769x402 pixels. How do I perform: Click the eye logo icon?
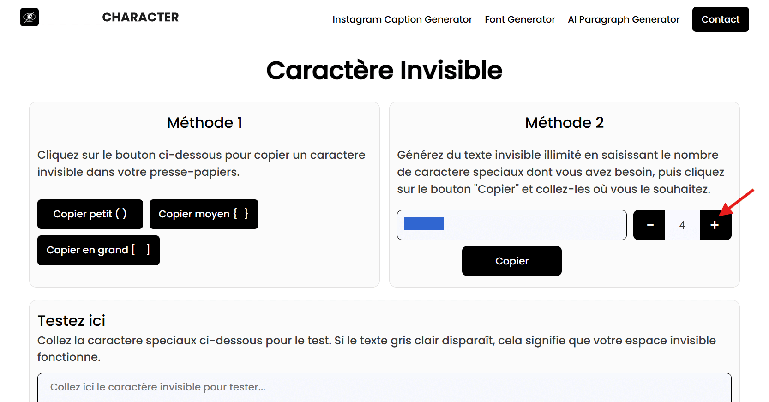29,18
